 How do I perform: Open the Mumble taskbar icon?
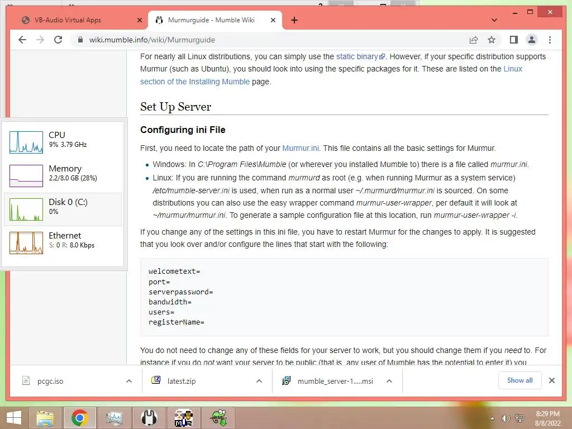pos(149,418)
